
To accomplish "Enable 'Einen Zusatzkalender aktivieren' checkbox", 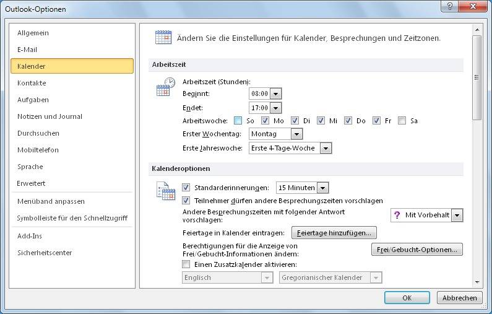I will click(186, 264).
